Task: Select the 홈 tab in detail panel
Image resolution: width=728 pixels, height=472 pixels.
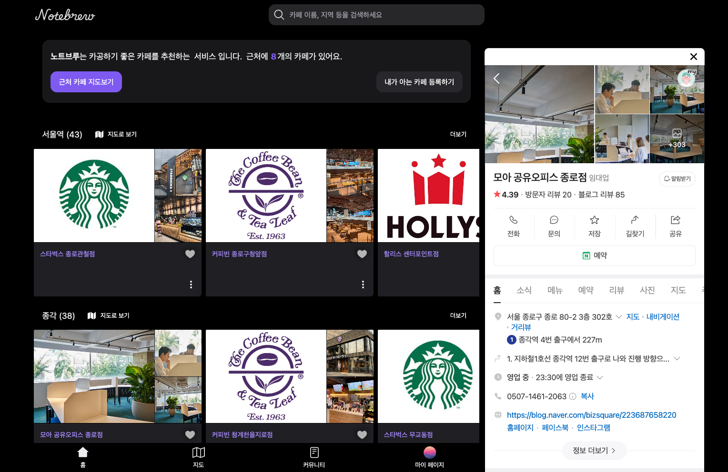Action: [497, 290]
